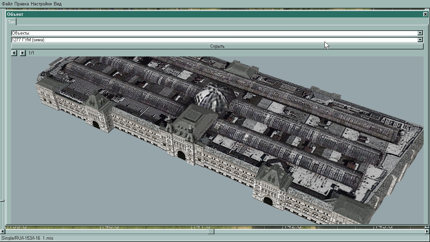
Task: Expand the Объекты category dropdown arrow
Action: (420, 33)
